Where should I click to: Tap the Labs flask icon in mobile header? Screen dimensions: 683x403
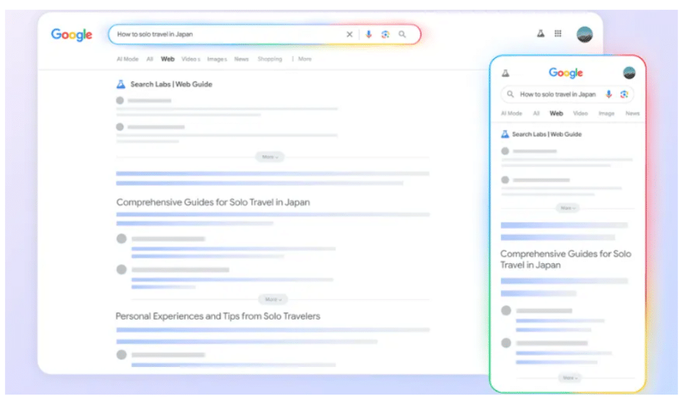505,73
